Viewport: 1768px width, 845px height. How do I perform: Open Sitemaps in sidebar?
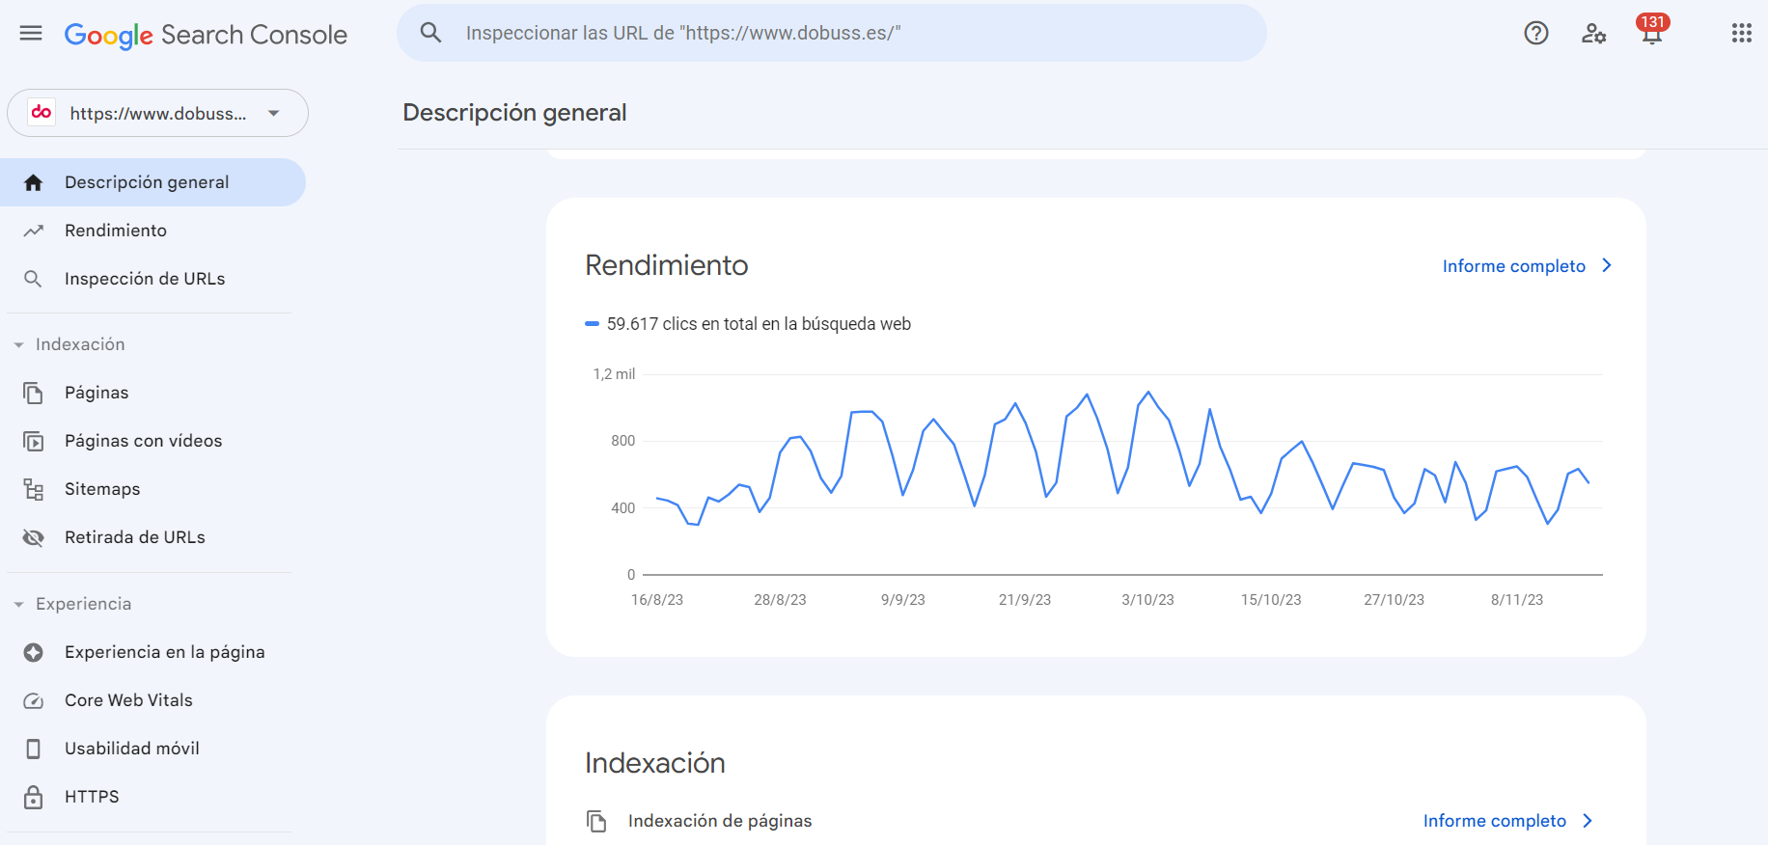click(x=152, y=489)
